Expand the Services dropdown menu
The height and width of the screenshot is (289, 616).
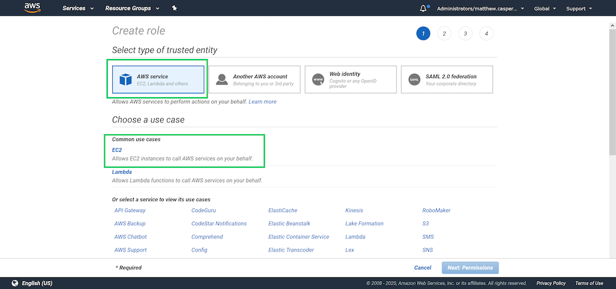pyautogui.click(x=78, y=9)
